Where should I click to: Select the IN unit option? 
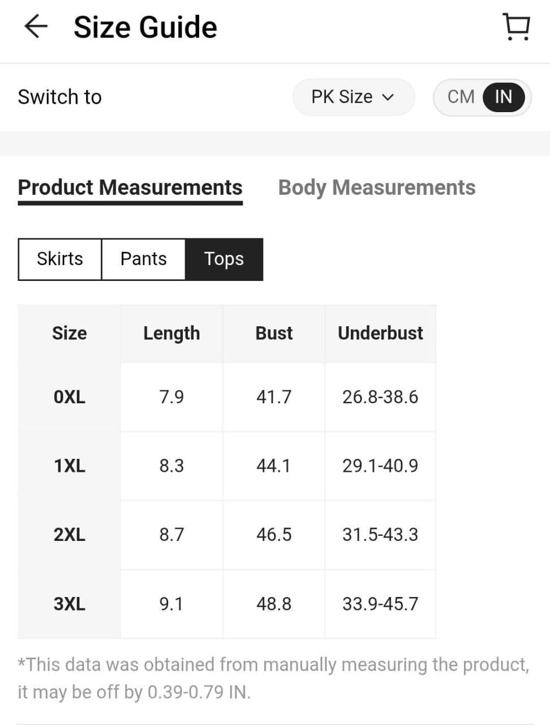point(504,97)
